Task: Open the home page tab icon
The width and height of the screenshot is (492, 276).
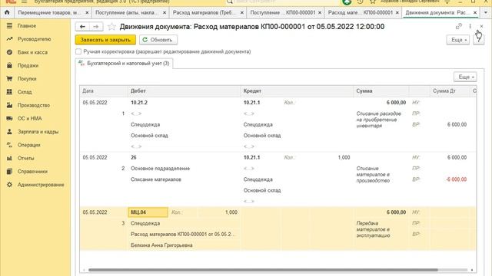Action: click(7, 12)
